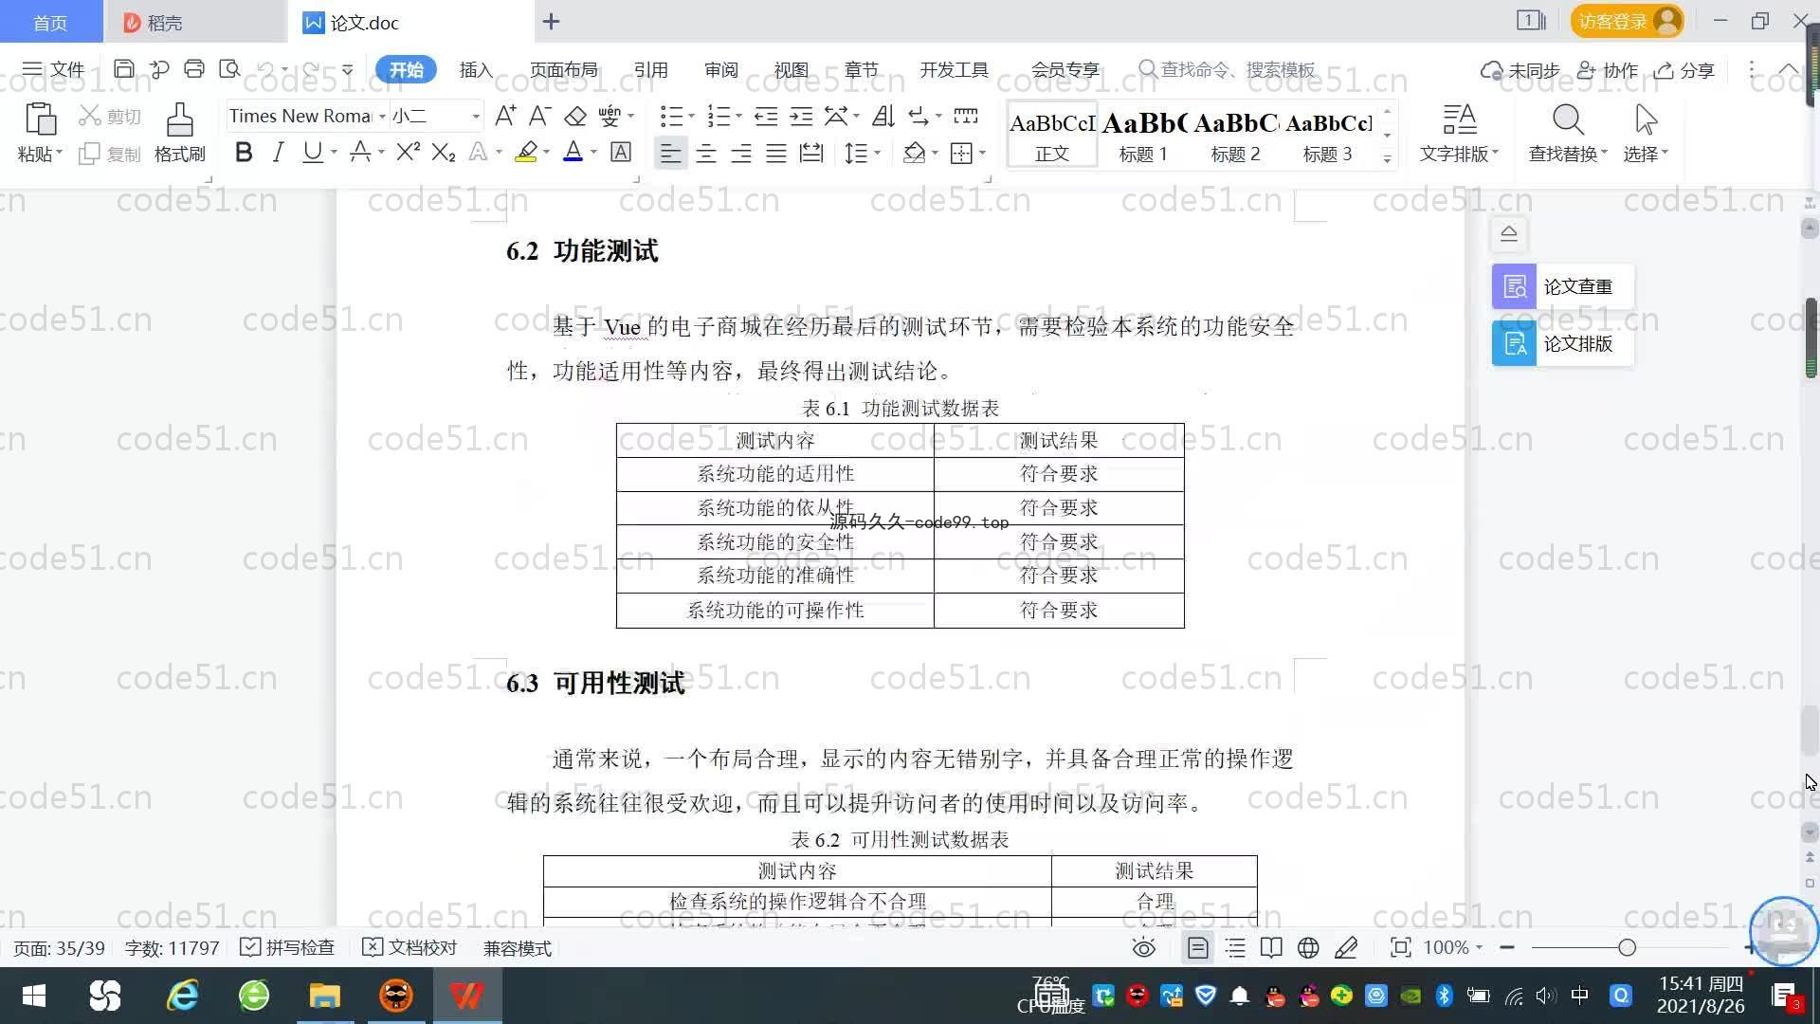Toggle Italic formatting
The image size is (1820, 1024).
click(x=278, y=153)
